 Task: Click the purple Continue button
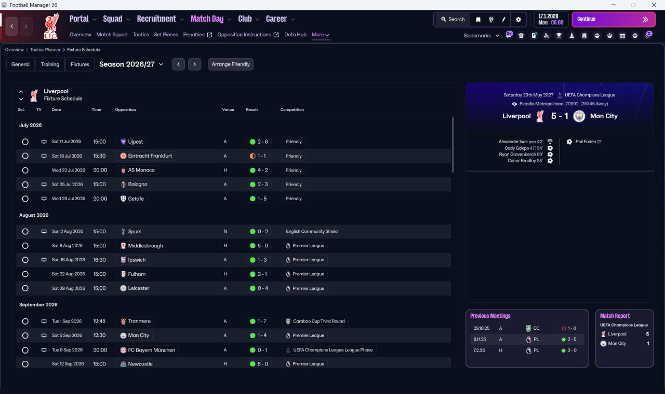[614, 20]
